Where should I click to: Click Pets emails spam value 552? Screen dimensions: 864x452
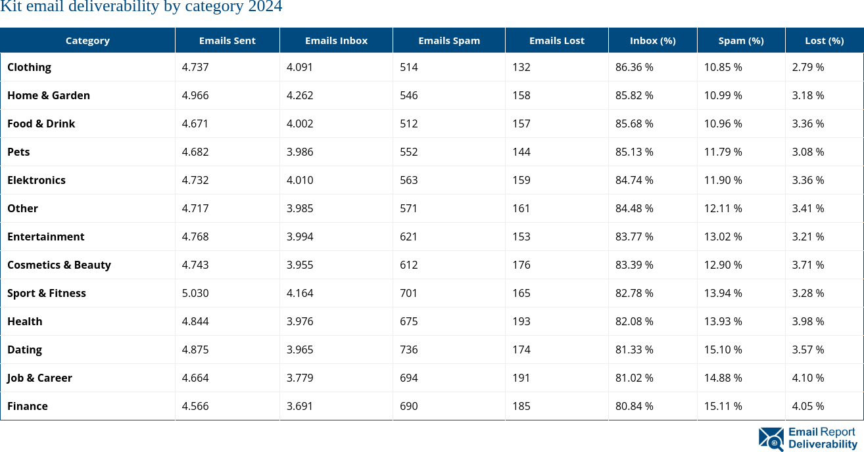408,152
